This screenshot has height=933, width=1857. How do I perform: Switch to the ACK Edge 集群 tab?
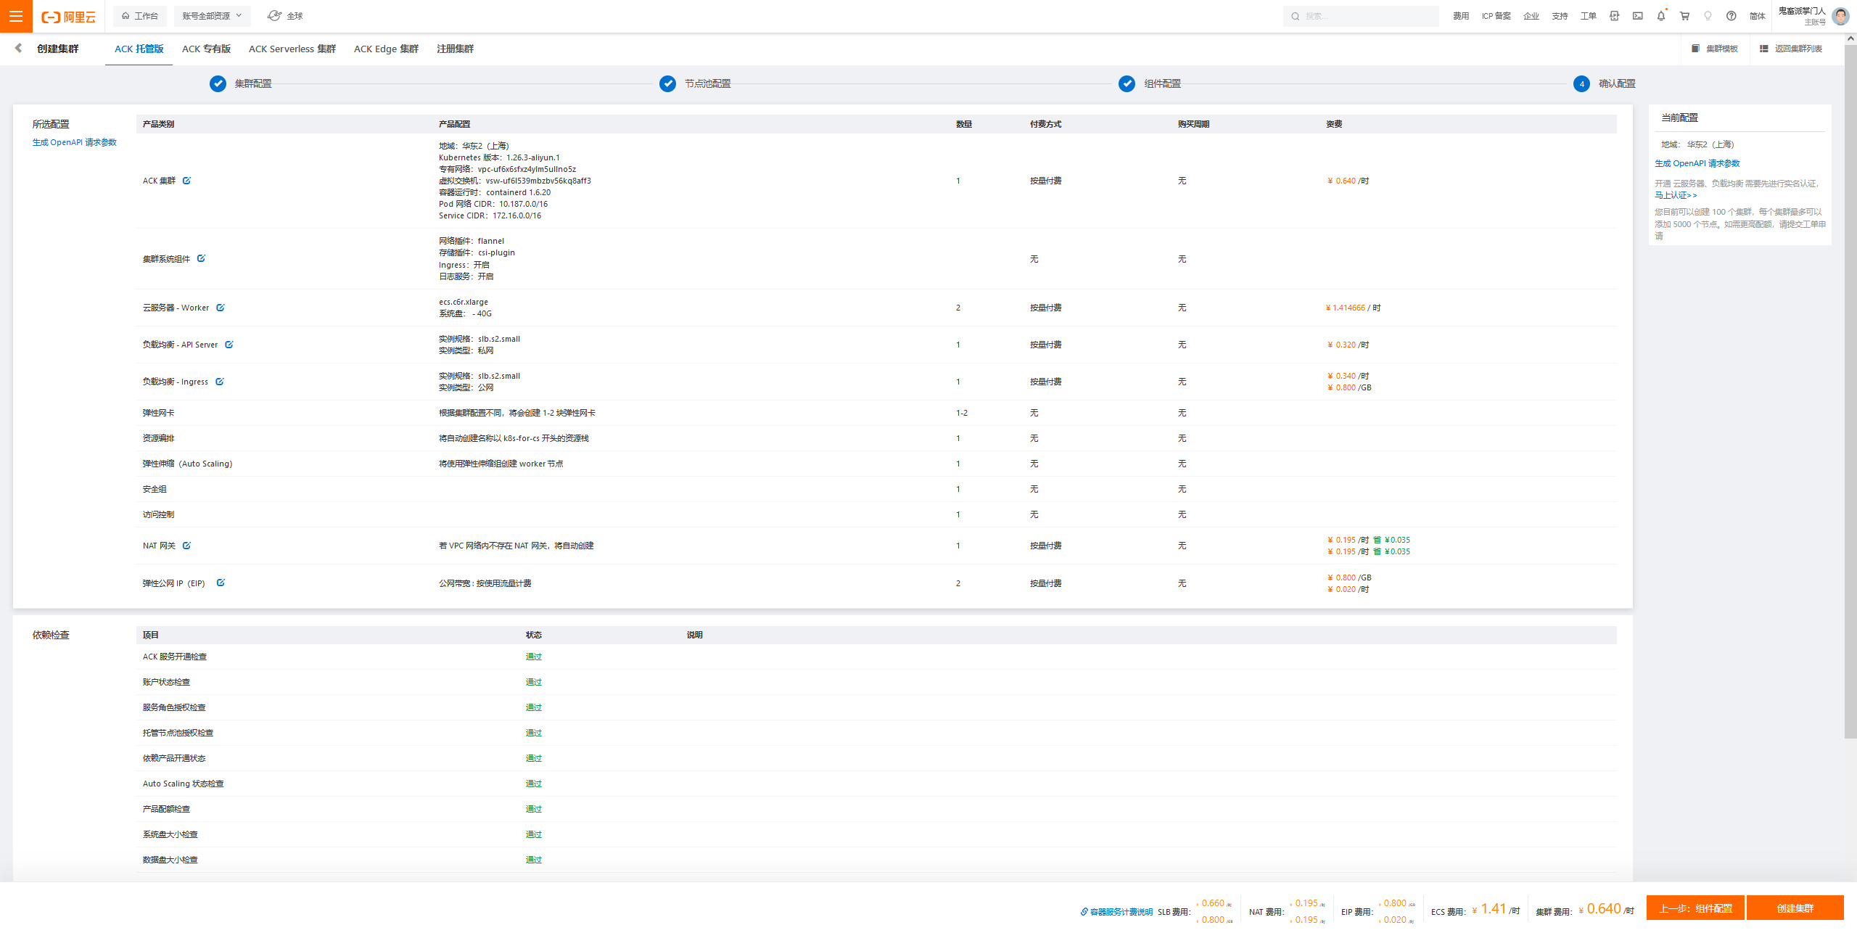pos(386,49)
